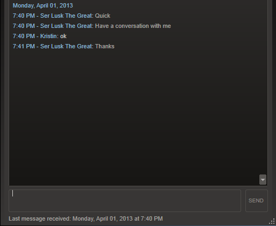
Task: Click the 7:40 PM timestamp before "Quick"
Action: [x=24, y=16]
